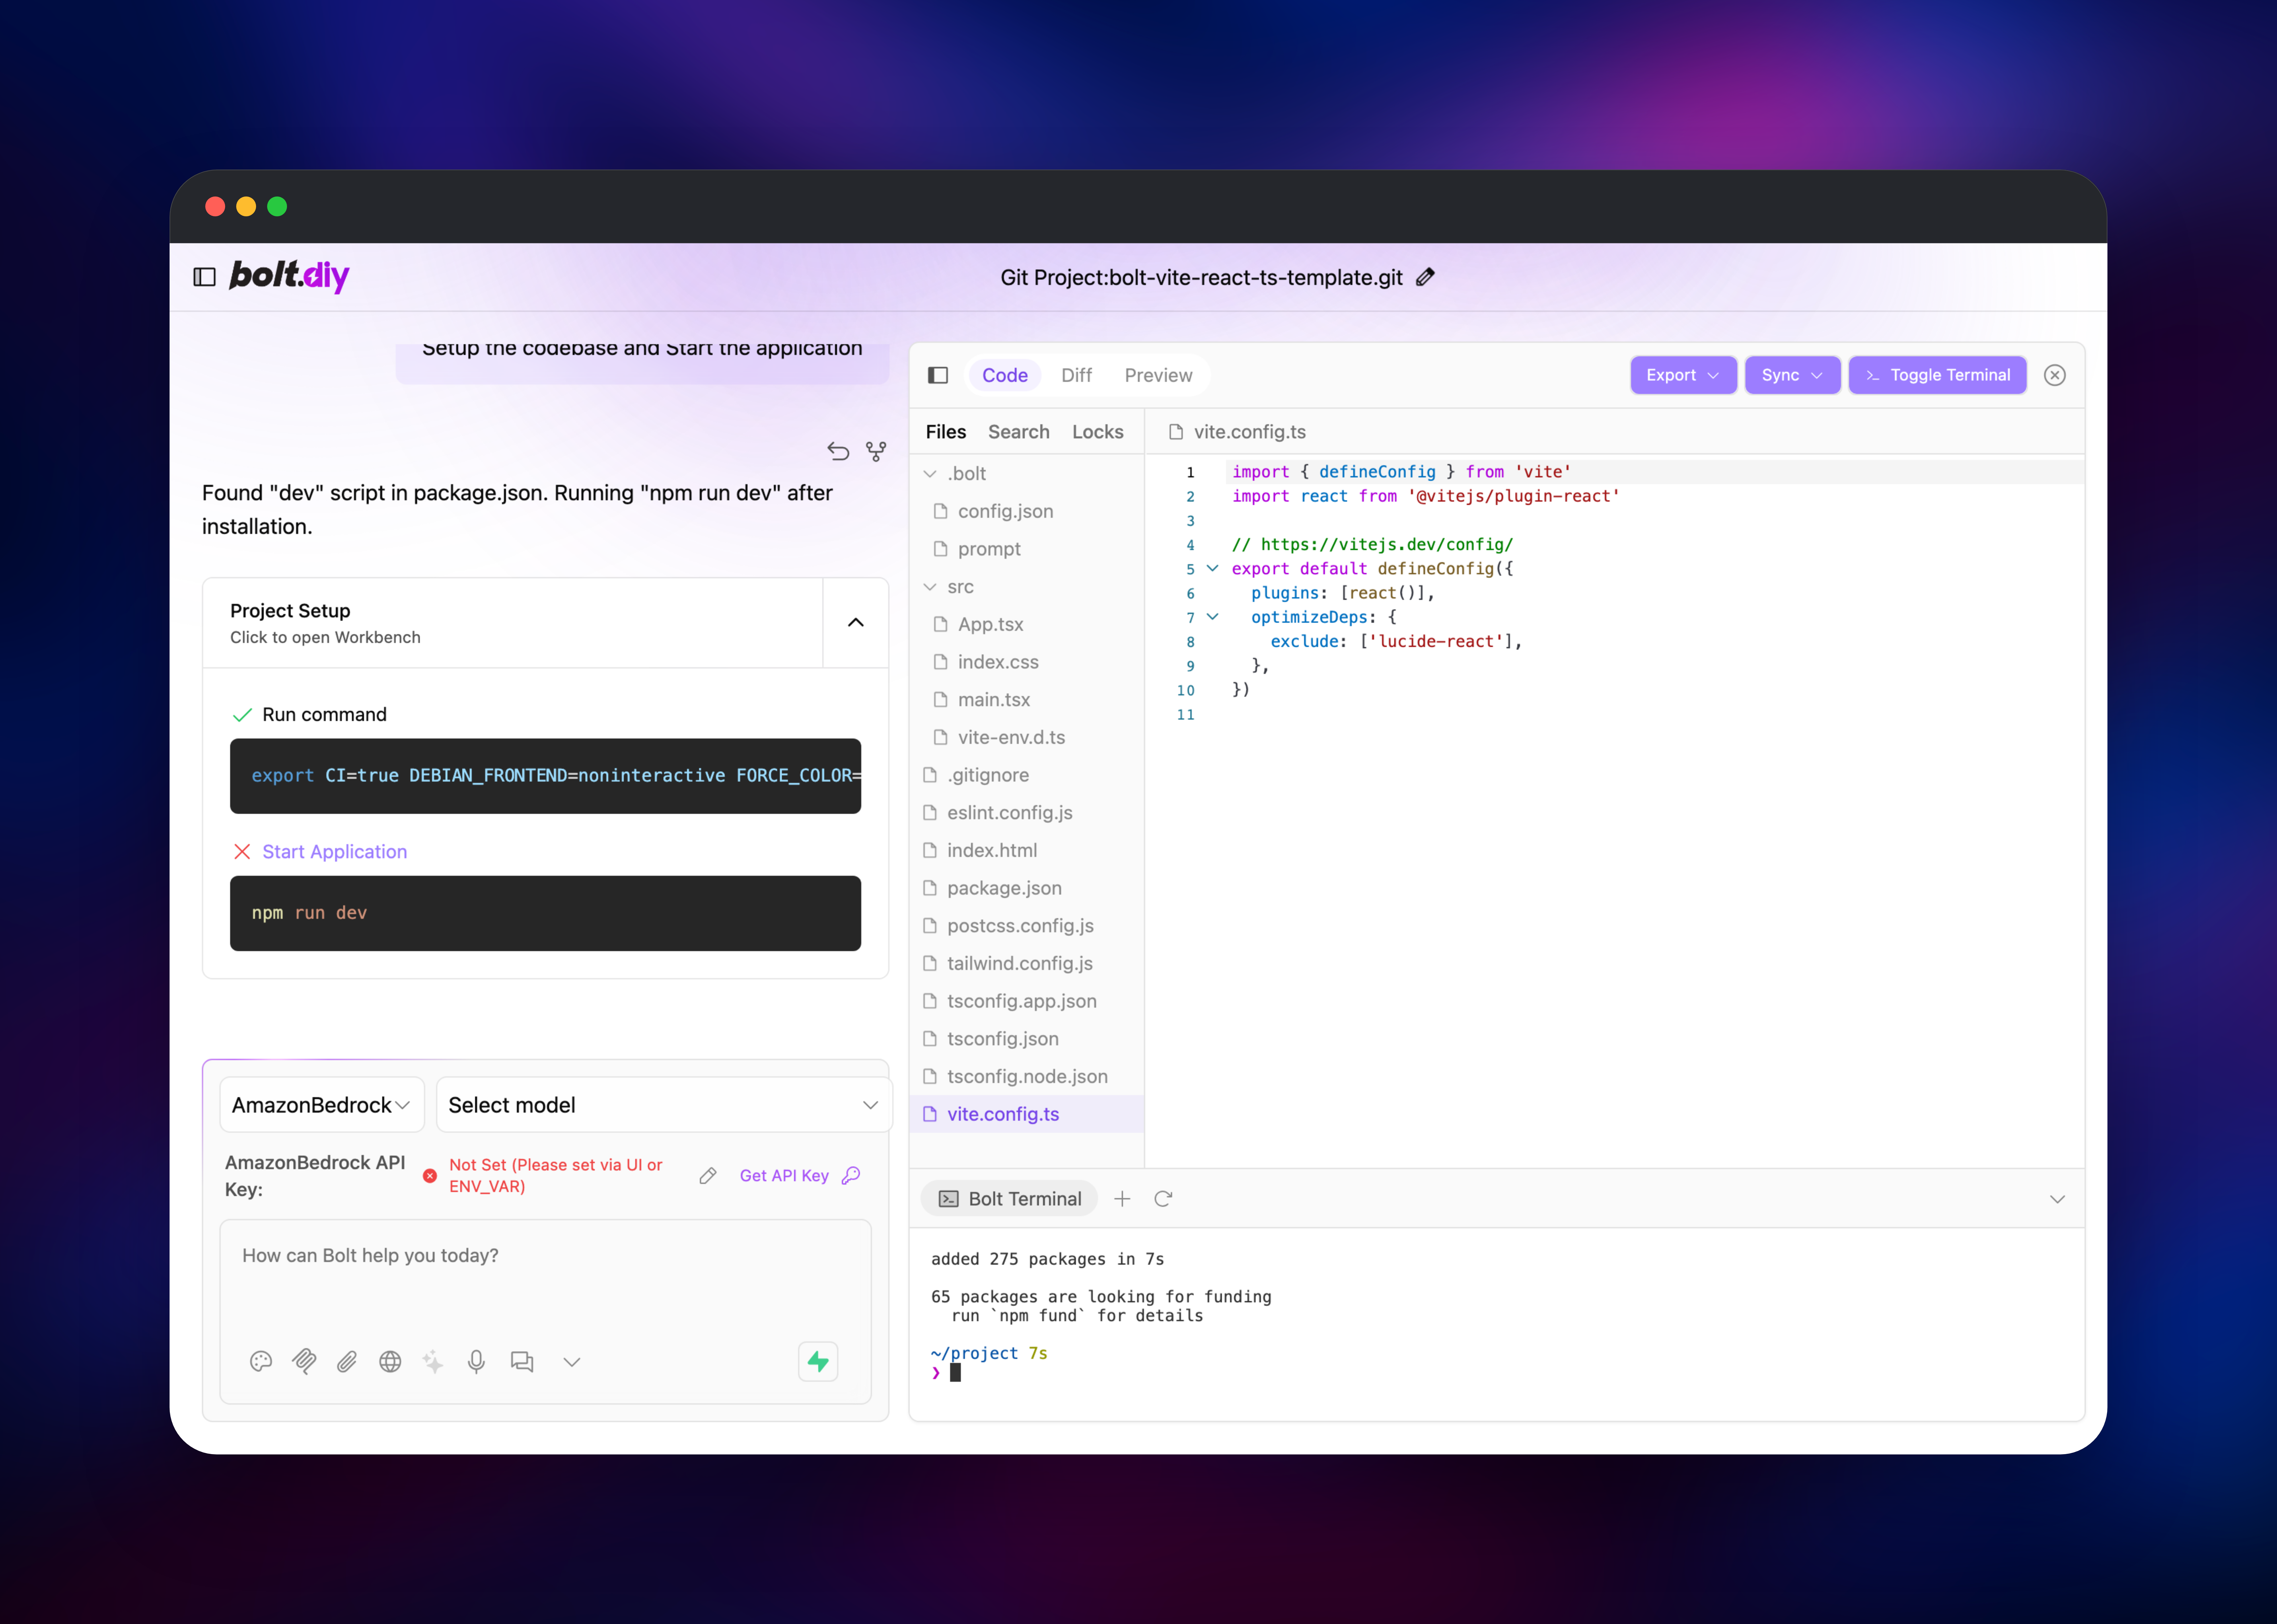
Task: Open index.css in file tree
Action: tap(1027, 662)
